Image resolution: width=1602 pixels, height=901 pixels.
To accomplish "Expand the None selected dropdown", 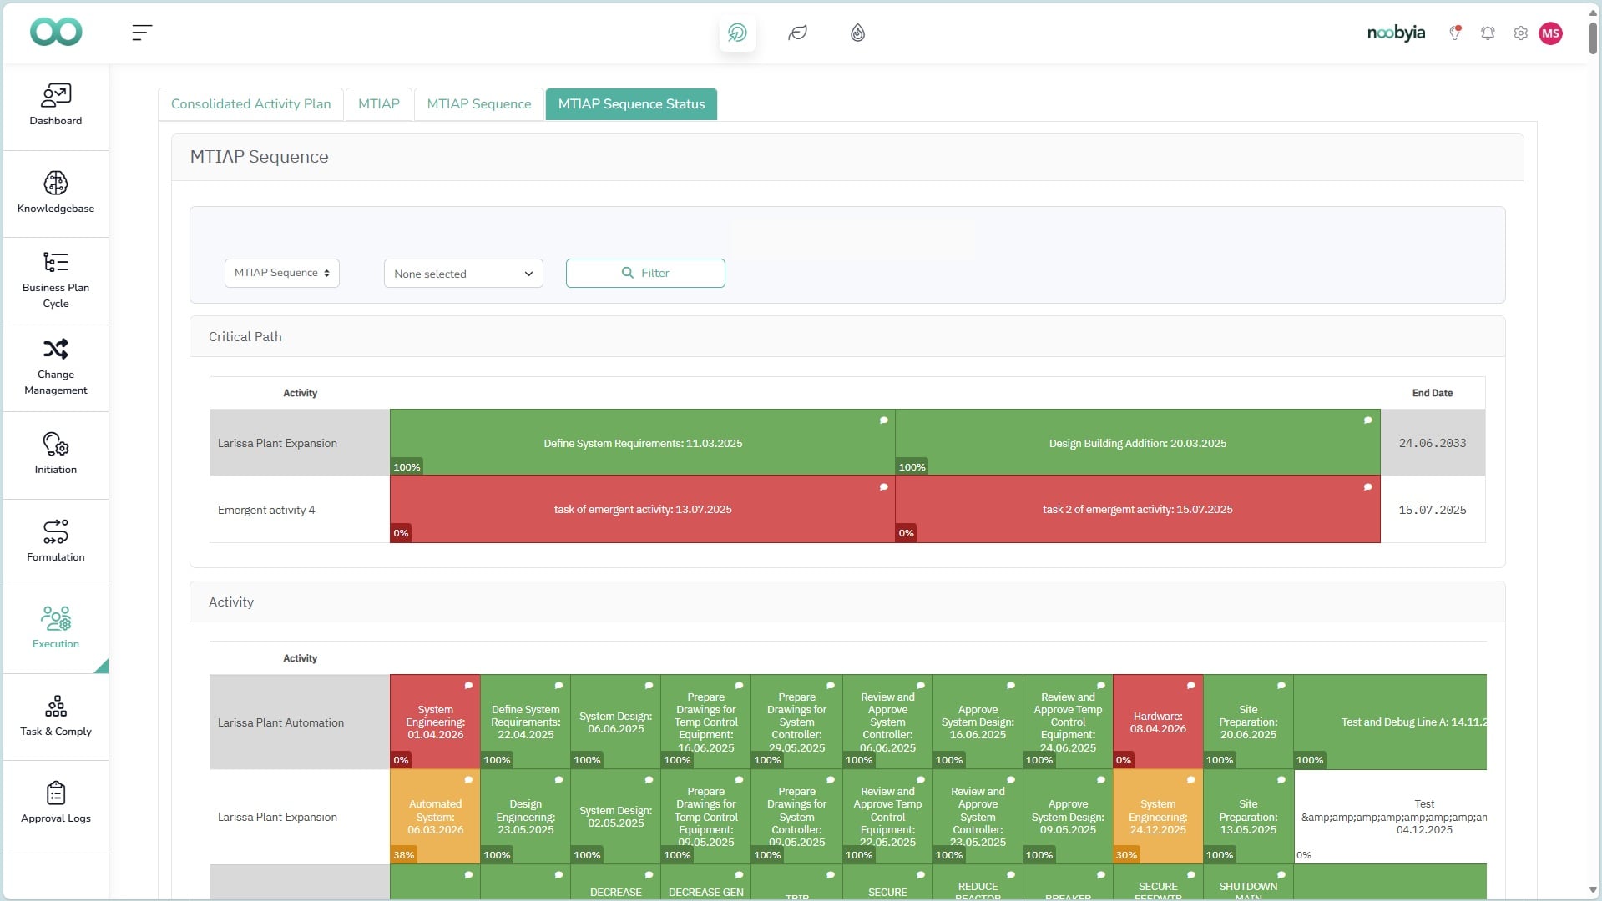I will pyautogui.click(x=463, y=274).
